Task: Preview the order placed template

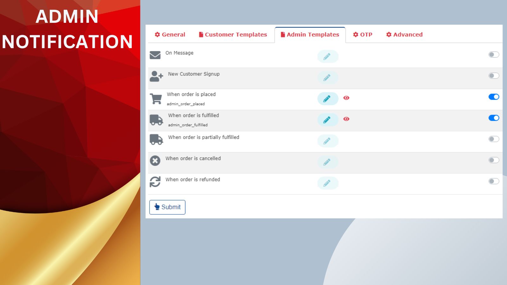Action: [x=346, y=98]
